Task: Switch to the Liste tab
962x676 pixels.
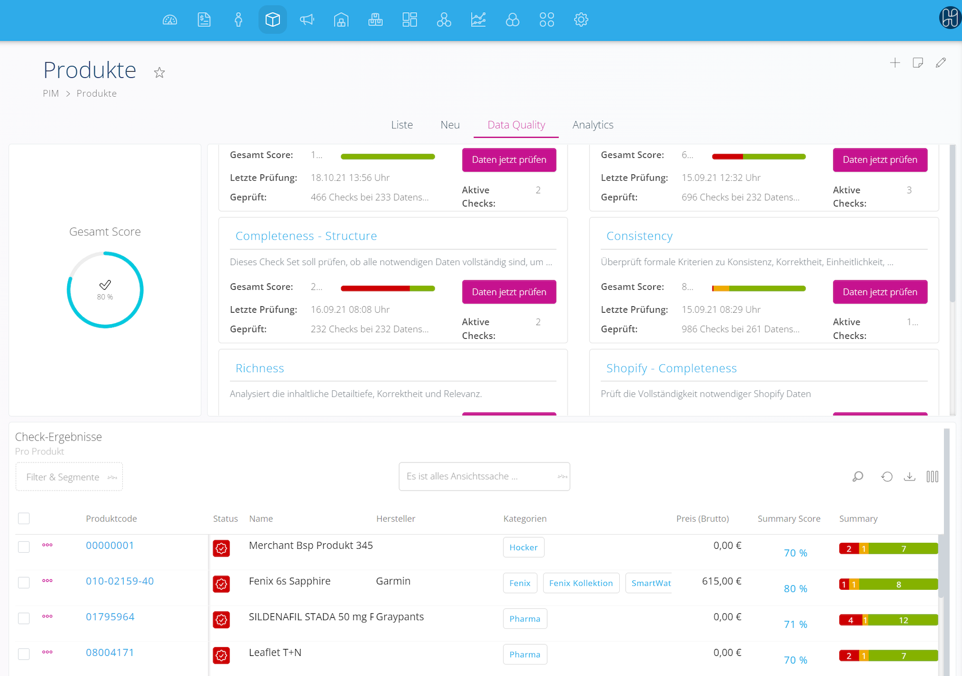Action: pyautogui.click(x=402, y=125)
